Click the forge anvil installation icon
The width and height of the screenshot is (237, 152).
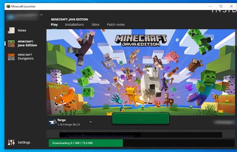pos(52,122)
